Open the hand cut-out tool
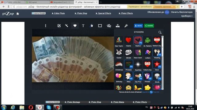Viewport: 197px width, 110px height. tap(92, 26)
